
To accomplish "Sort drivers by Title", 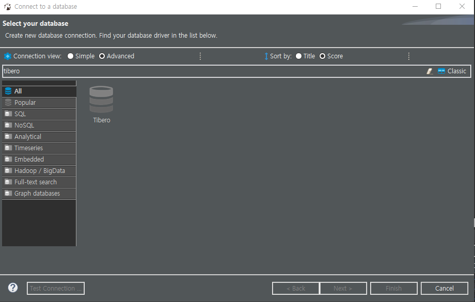I will click(x=298, y=56).
